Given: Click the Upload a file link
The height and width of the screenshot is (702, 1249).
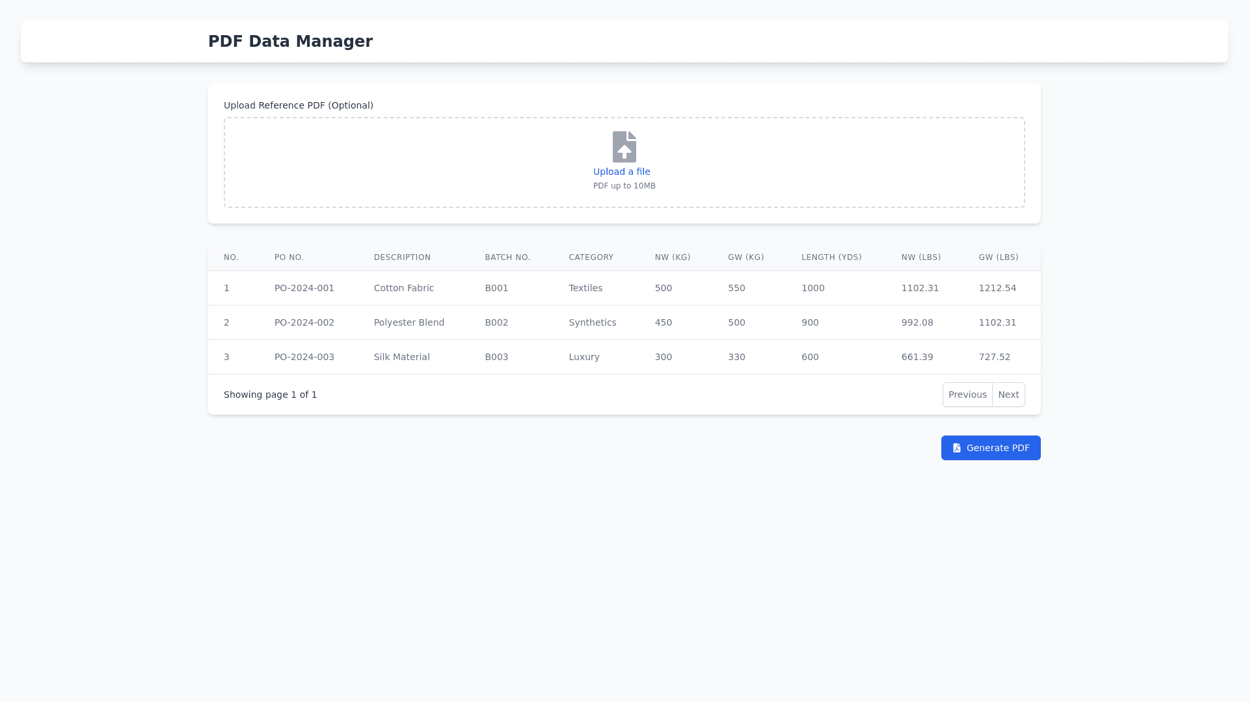Looking at the screenshot, I should pyautogui.click(x=621, y=172).
